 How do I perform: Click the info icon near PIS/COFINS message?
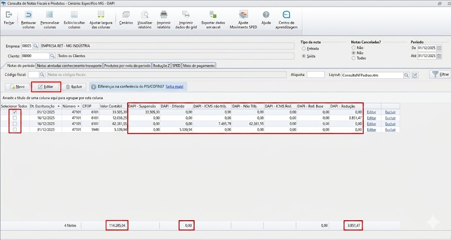93,87
